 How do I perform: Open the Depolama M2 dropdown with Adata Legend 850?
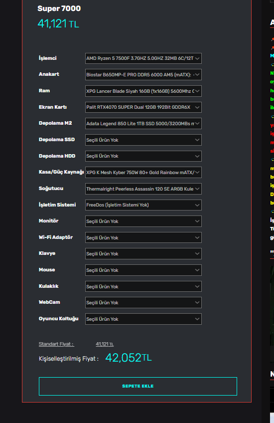click(x=143, y=124)
